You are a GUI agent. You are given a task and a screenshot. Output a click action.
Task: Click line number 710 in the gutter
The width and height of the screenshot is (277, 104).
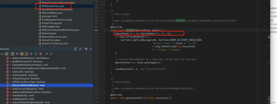(x=96, y=34)
